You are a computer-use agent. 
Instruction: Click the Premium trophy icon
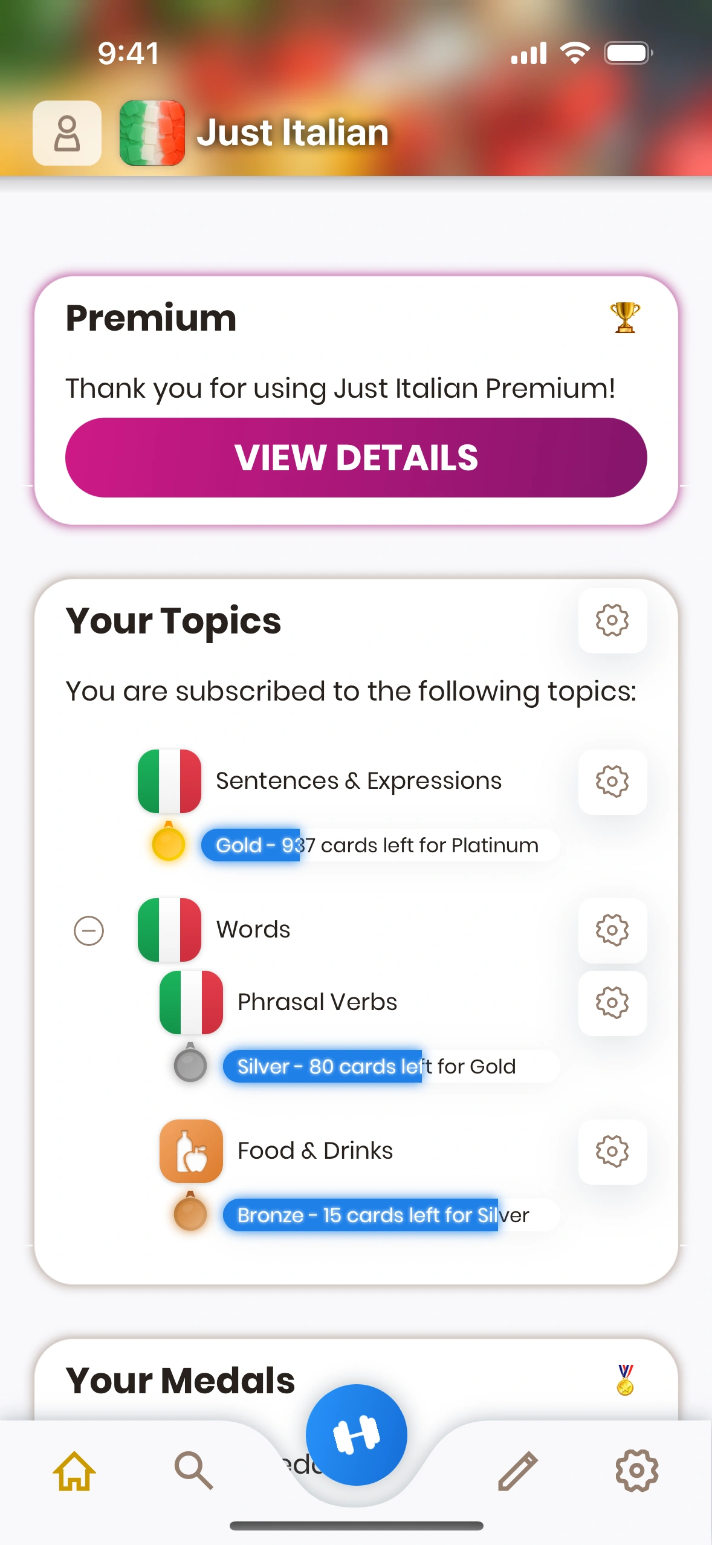coord(624,317)
